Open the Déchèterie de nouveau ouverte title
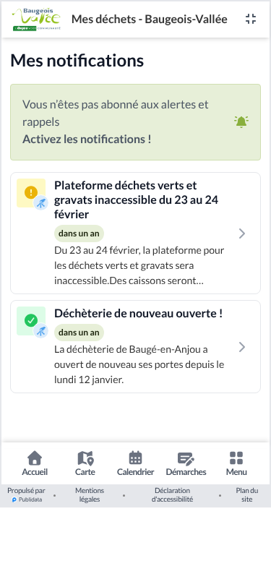This screenshot has height=587, width=271. 139,313
